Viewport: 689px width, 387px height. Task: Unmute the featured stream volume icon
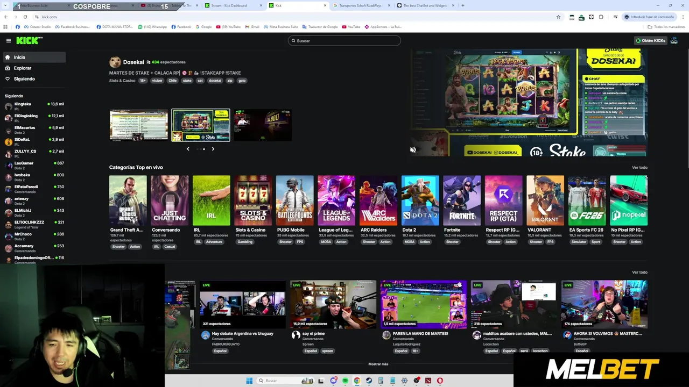pyautogui.click(x=413, y=150)
